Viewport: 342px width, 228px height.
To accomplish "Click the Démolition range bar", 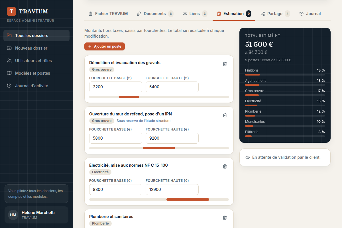I will click(159, 97).
